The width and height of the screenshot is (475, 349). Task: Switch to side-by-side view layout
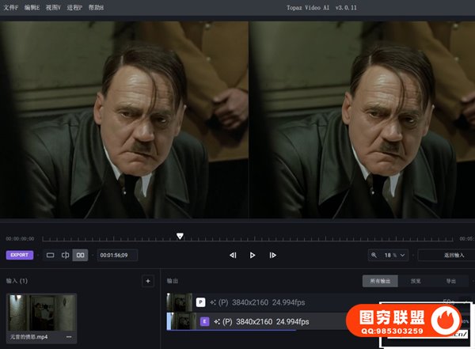81,256
